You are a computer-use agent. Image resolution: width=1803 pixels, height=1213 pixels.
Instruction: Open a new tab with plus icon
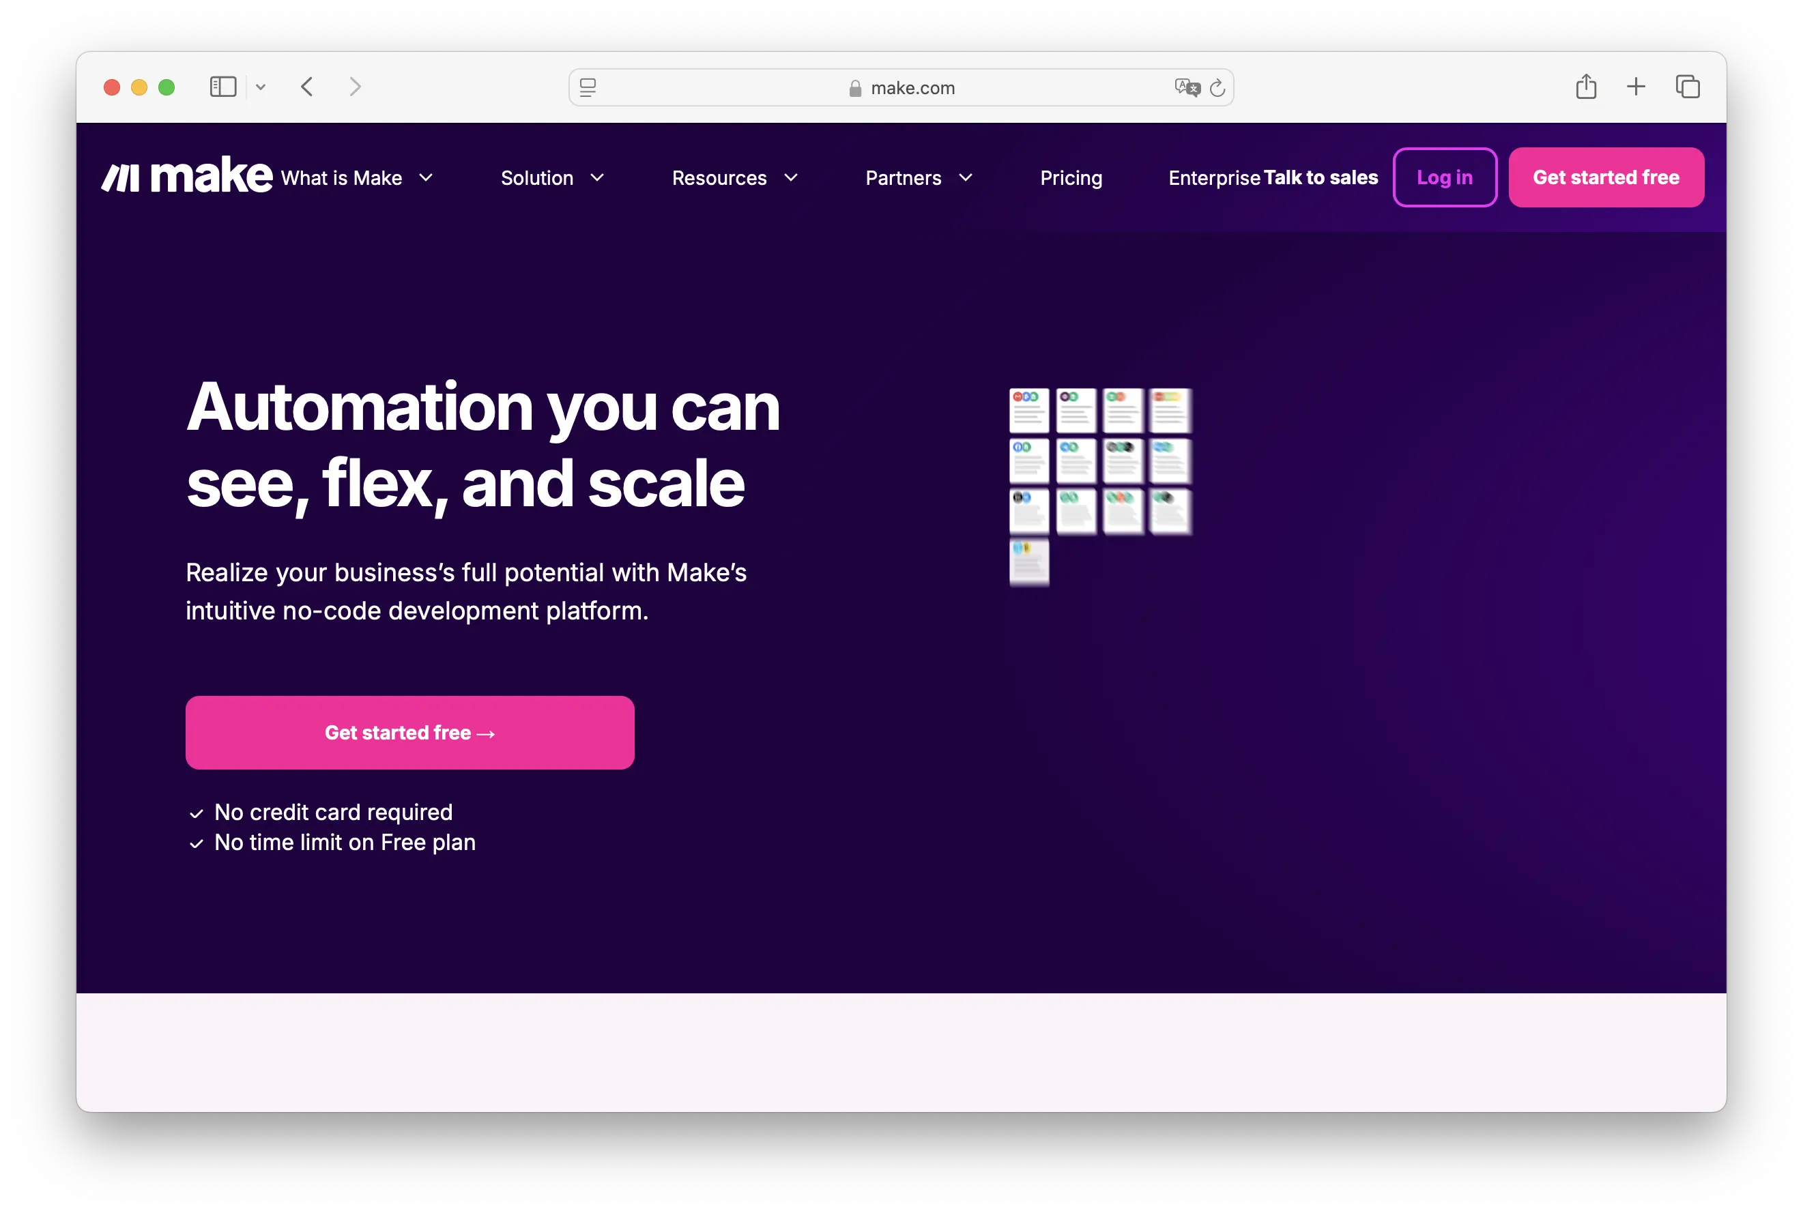coord(1636,87)
